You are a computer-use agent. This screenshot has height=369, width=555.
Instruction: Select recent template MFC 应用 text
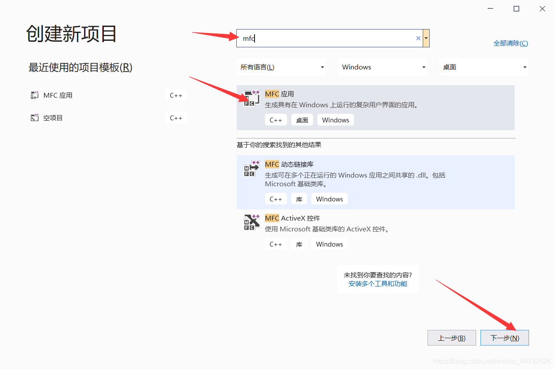tap(58, 95)
